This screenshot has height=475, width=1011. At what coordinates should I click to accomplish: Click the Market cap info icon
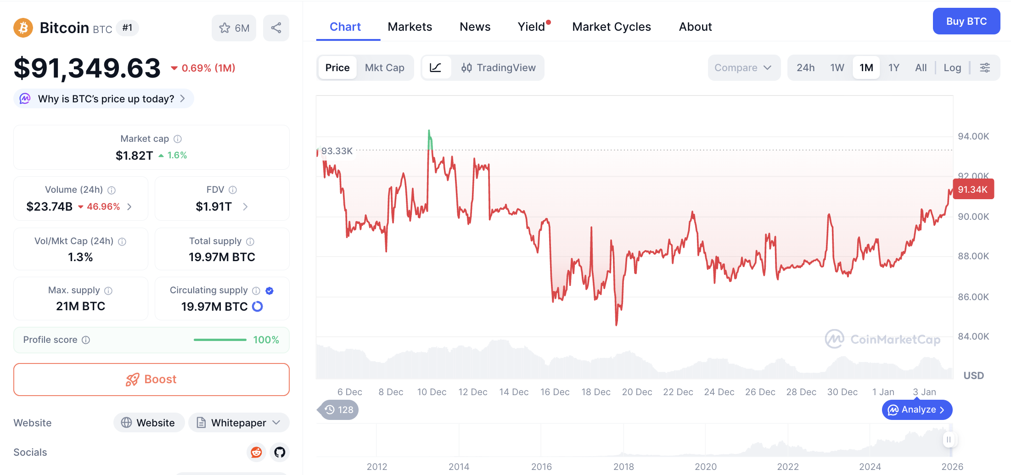178,139
